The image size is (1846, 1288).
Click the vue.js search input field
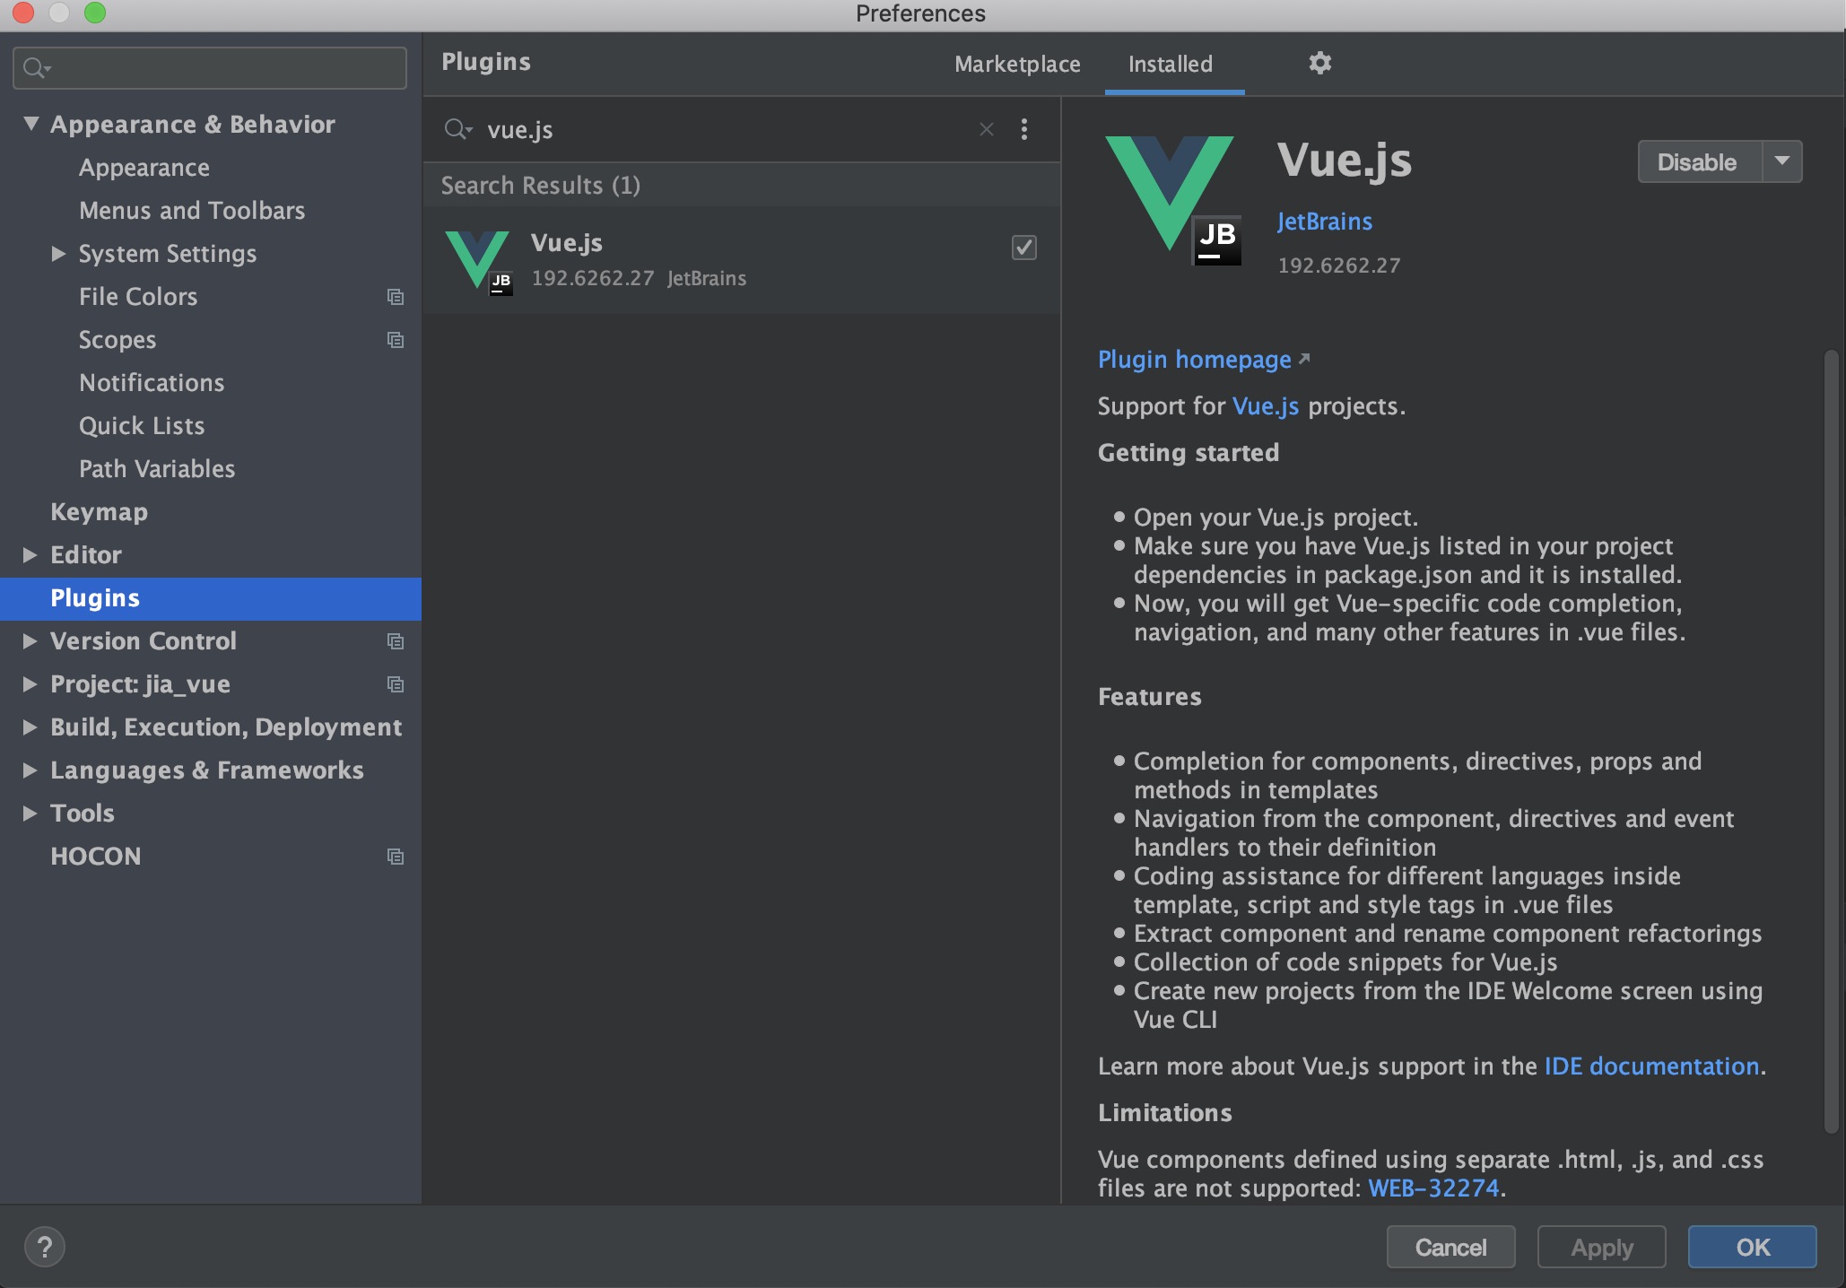tap(718, 127)
